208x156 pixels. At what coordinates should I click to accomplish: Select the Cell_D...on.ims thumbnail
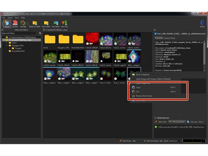click(x=50, y=57)
